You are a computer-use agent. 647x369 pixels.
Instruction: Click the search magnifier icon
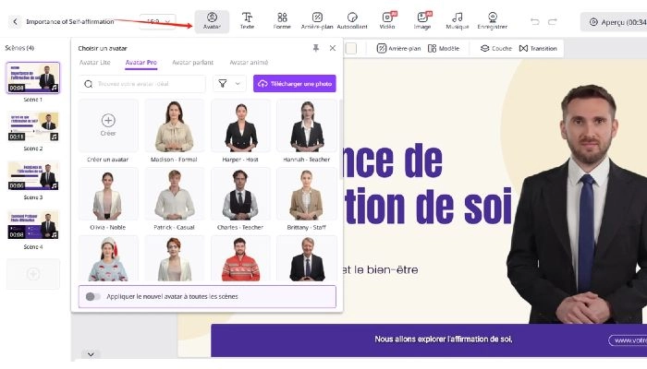click(x=89, y=84)
